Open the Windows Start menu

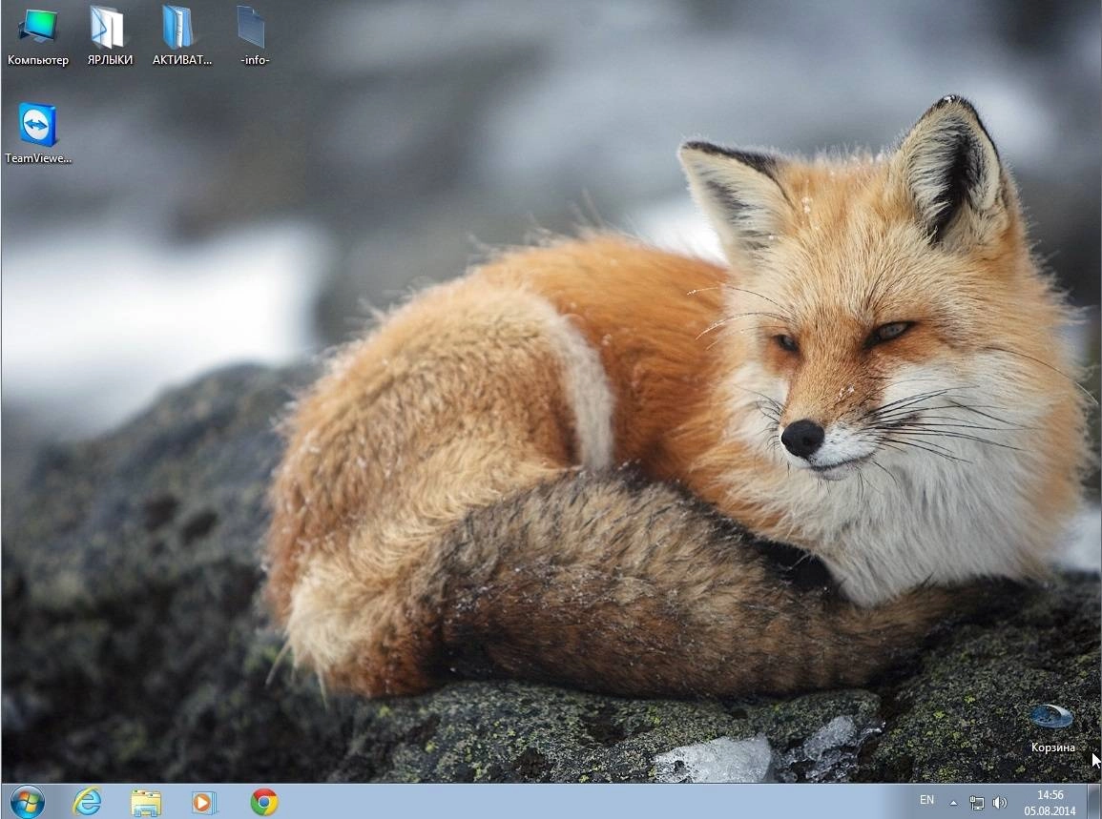click(x=28, y=802)
